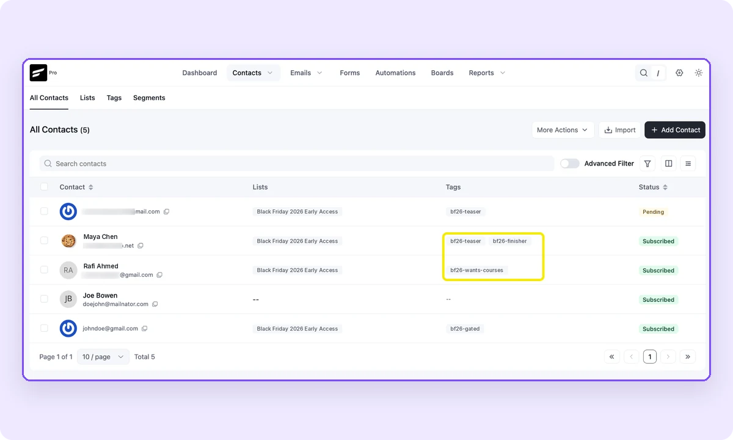Click the list density lines icon
The height and width of the screenshot is (440, 733).
coord(688,164)
